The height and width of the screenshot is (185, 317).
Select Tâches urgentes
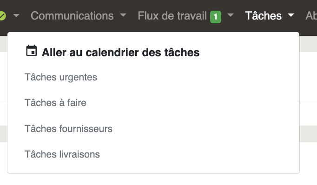point(61,77)
